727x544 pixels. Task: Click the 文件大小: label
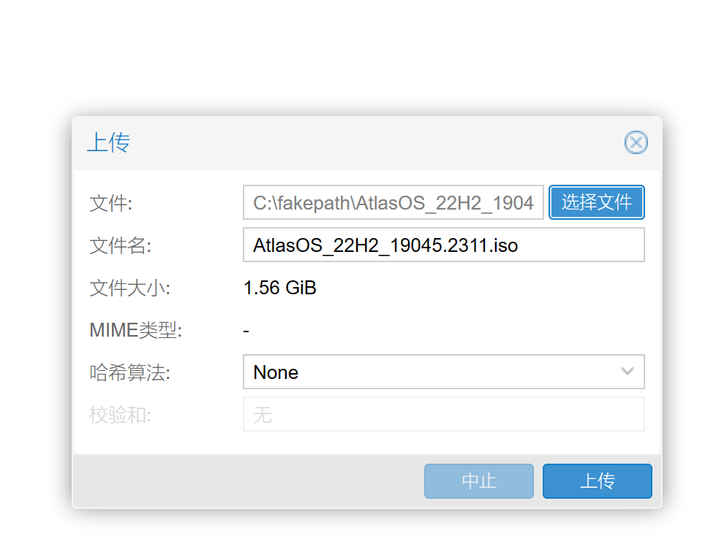tap(130, 288)
